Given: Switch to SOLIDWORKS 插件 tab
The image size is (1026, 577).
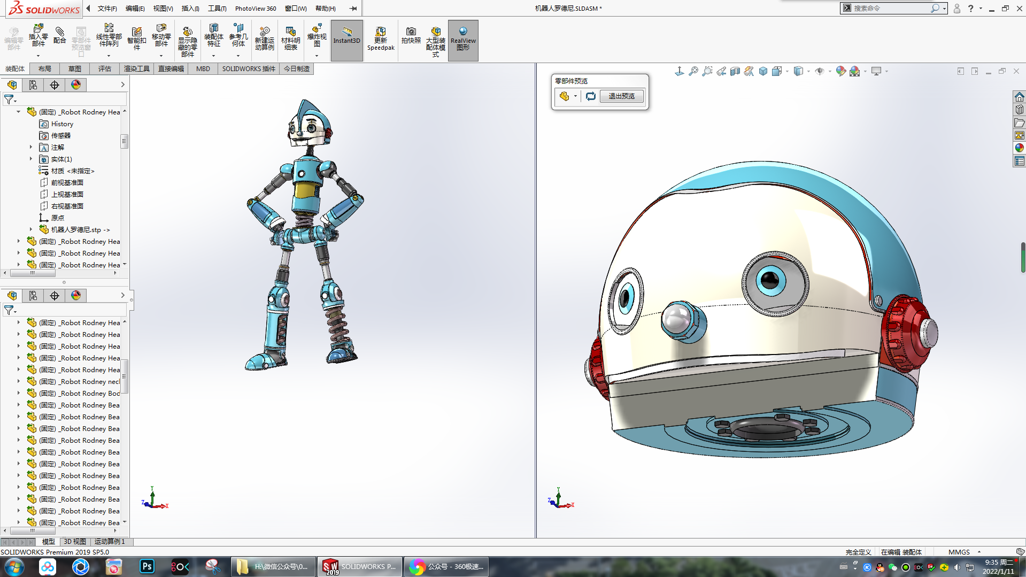Looking at the screenshot, I should tap(249, 68).
